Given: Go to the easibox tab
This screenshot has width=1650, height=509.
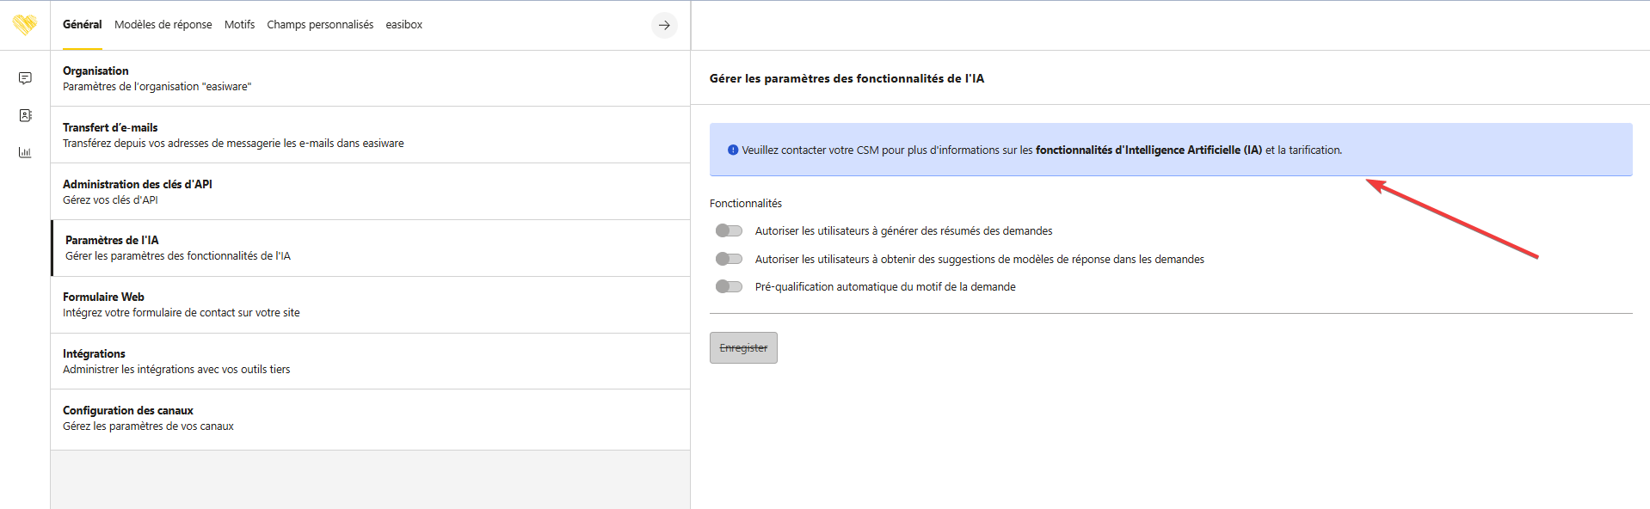Looking at the screenshot, I should (x=403, y=25).
